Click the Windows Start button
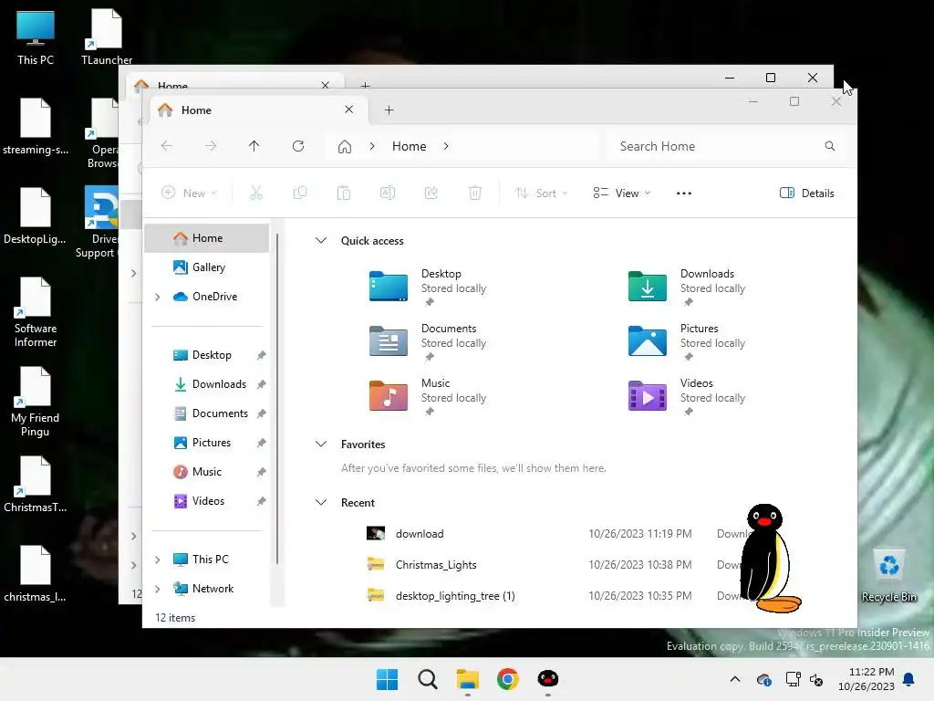 coord(387,679)
